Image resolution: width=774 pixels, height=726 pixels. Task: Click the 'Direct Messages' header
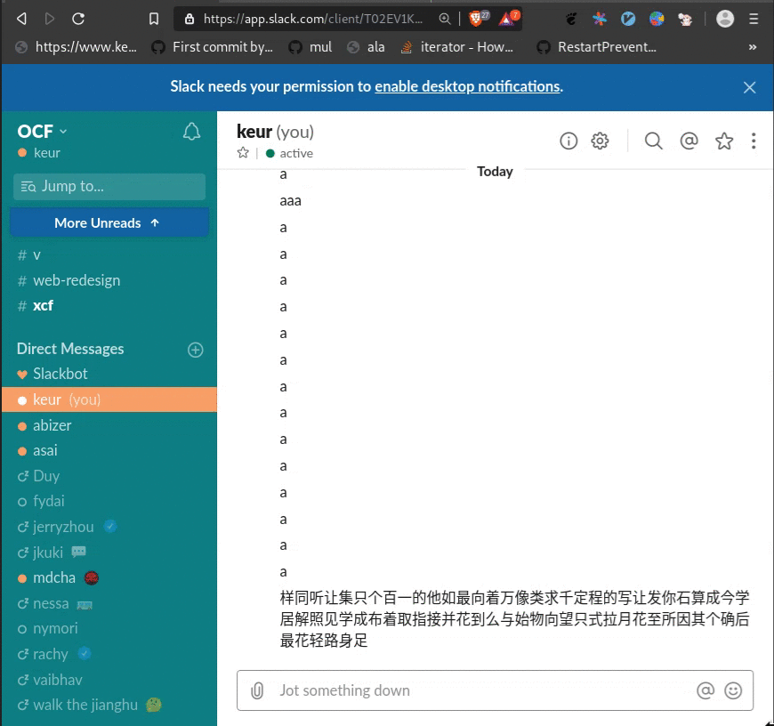coord(70,349)
